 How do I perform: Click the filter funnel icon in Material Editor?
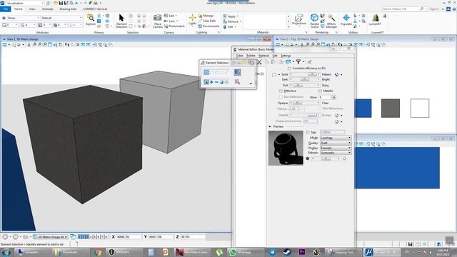[298, 62]
